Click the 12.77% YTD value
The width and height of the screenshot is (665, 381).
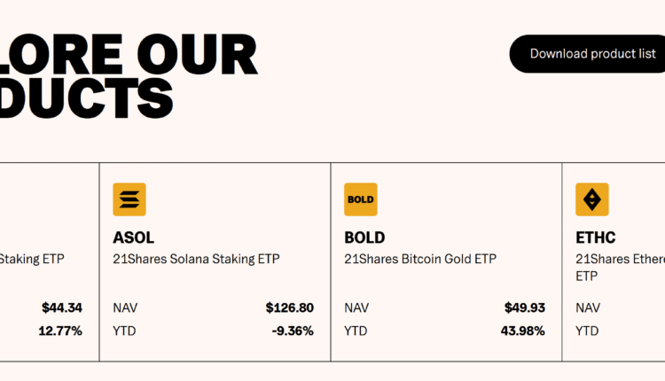pyautogui.click(x=60, y=330)
